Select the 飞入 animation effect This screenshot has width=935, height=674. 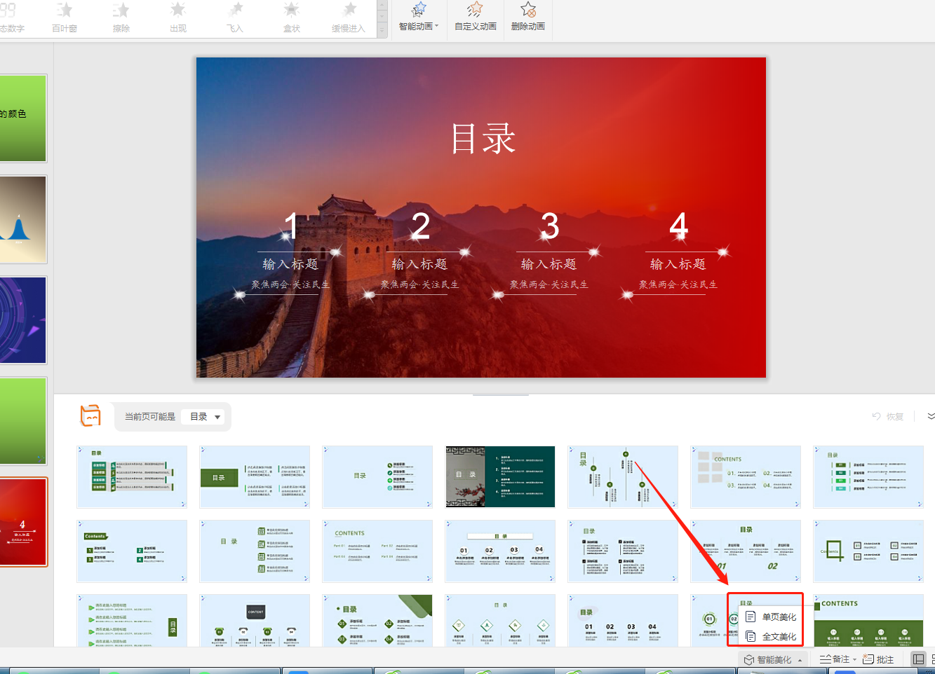[x=234, y=19]
